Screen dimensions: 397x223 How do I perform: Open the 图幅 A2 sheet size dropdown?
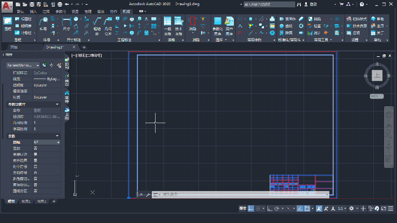47,142
